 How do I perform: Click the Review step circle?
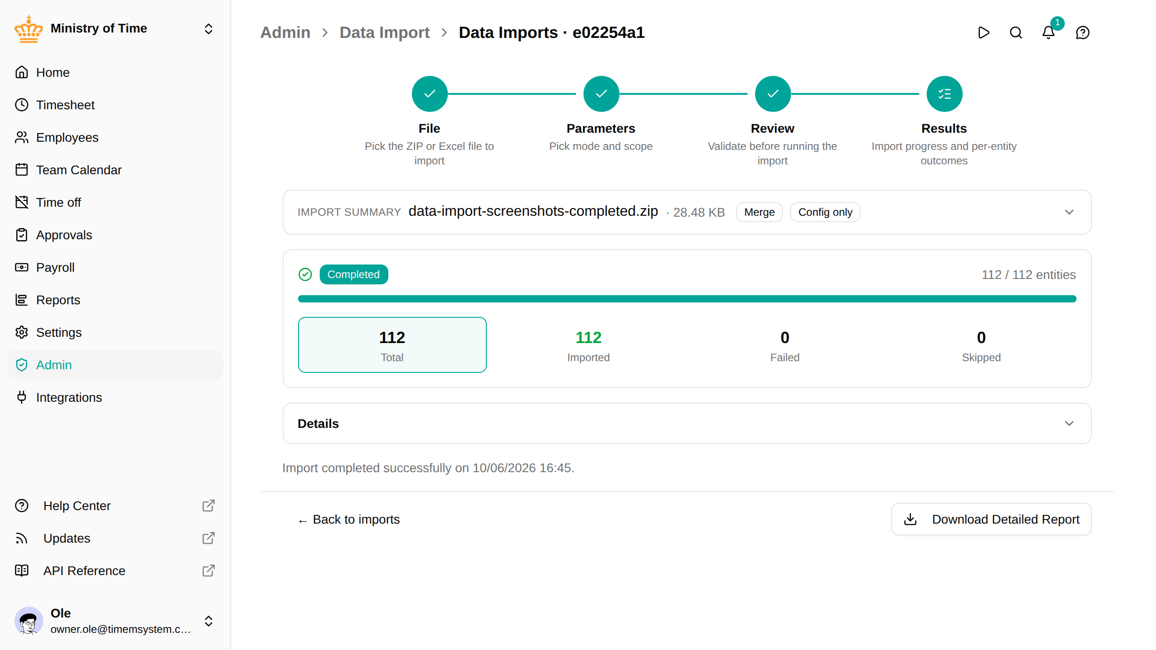click(x=773, y=94)
